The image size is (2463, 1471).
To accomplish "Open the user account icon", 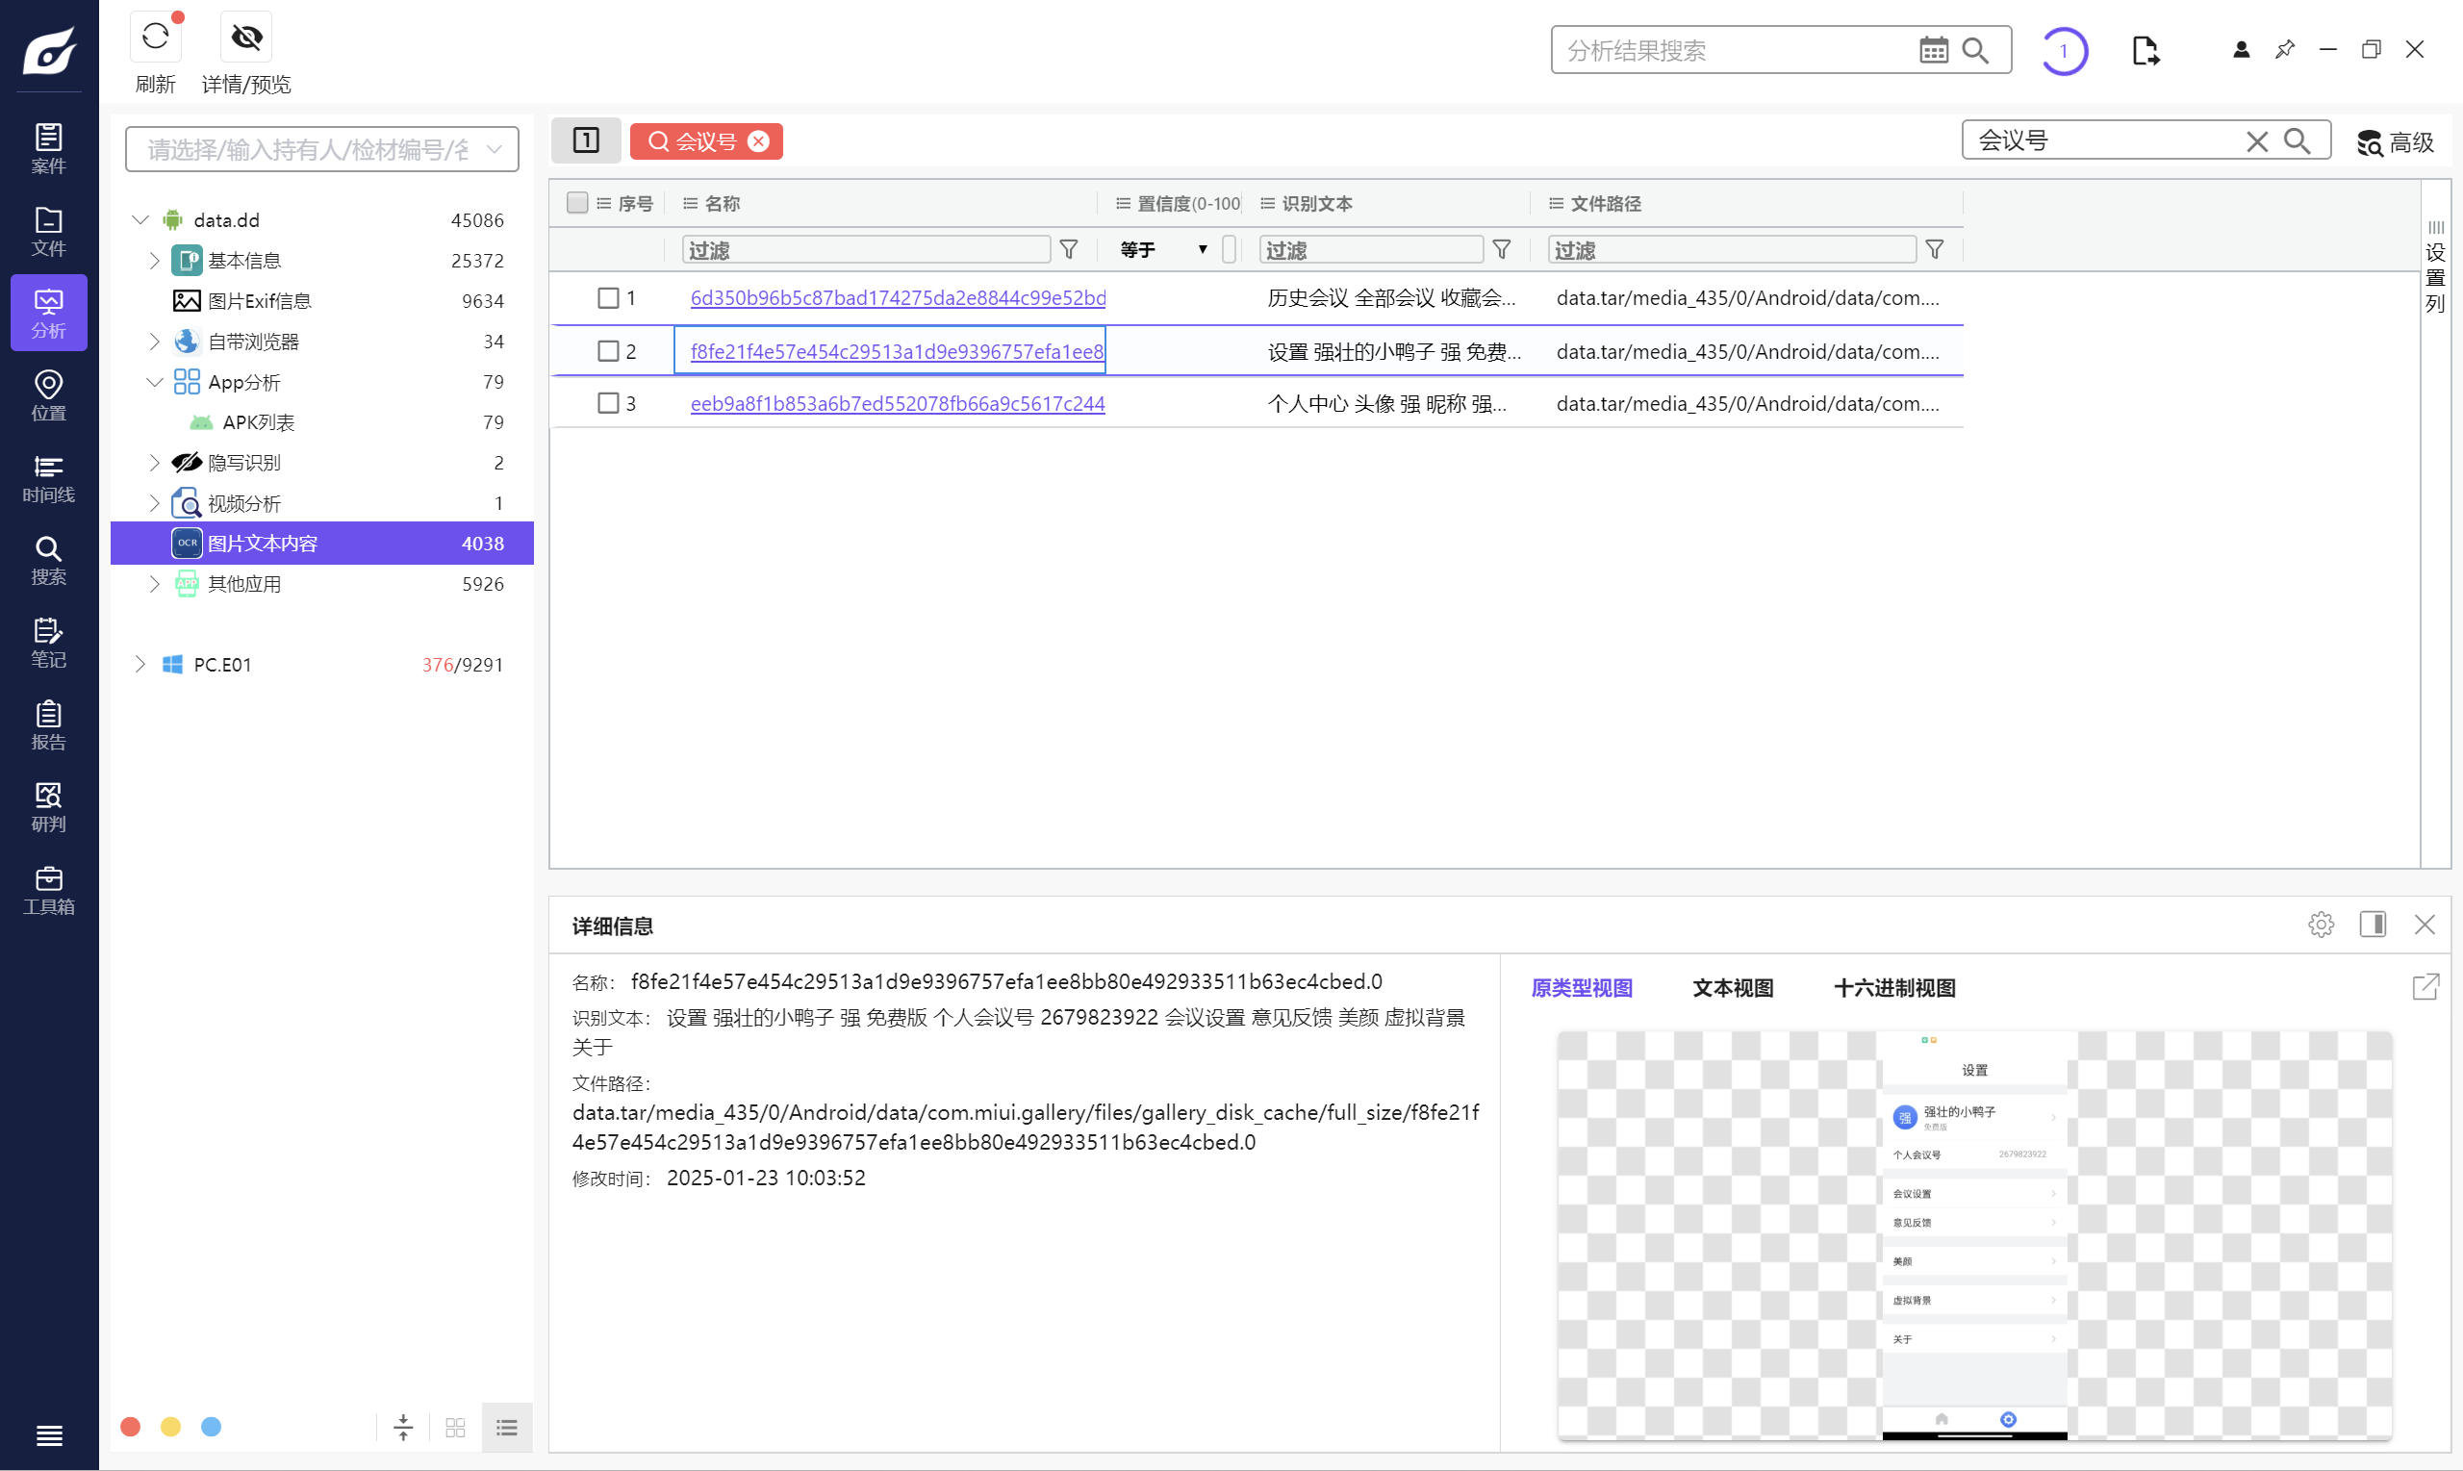I will pos(2241,48).
